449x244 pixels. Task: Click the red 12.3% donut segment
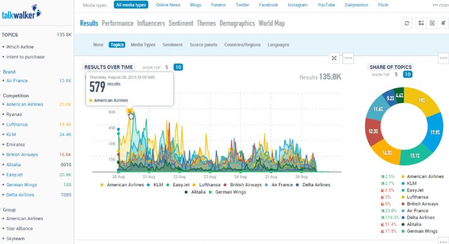coord(373,131)
